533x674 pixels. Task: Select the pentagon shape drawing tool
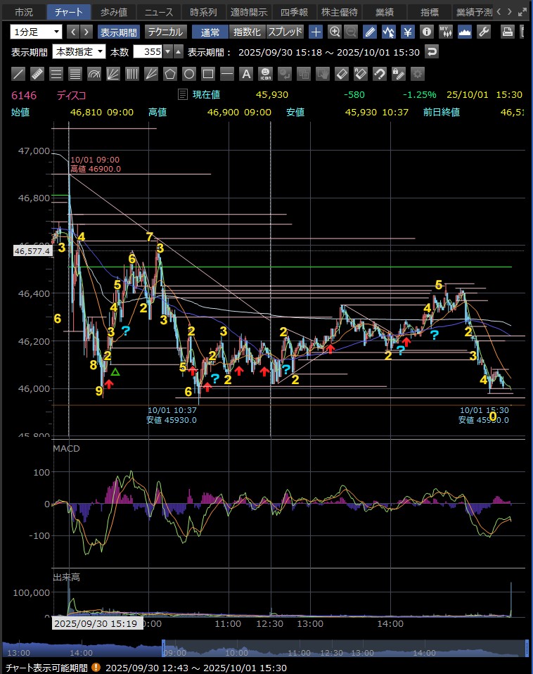click(x=170, y=74)
